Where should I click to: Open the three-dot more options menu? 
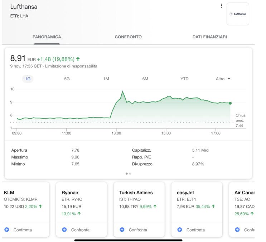(x=222, y=6)
